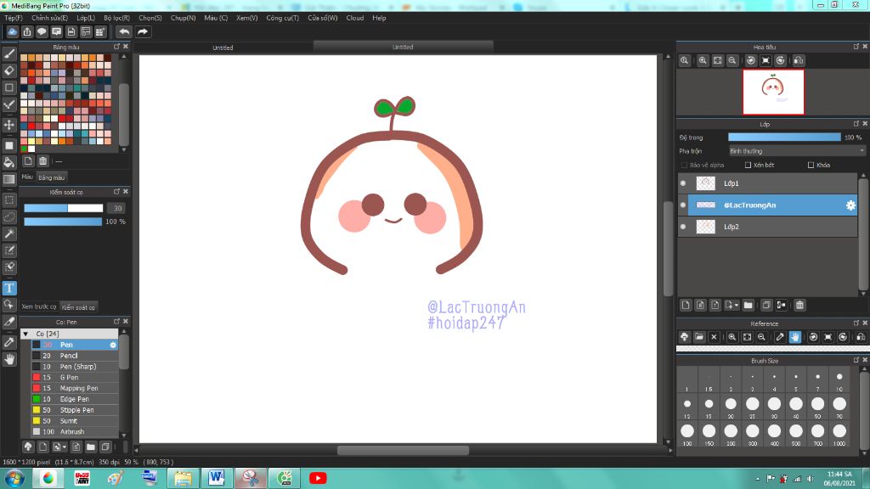Image resolution: width=870 pixels, height=489 pixels.
Task: Switch to the Màu tab
Action: (x=27, y=177)
